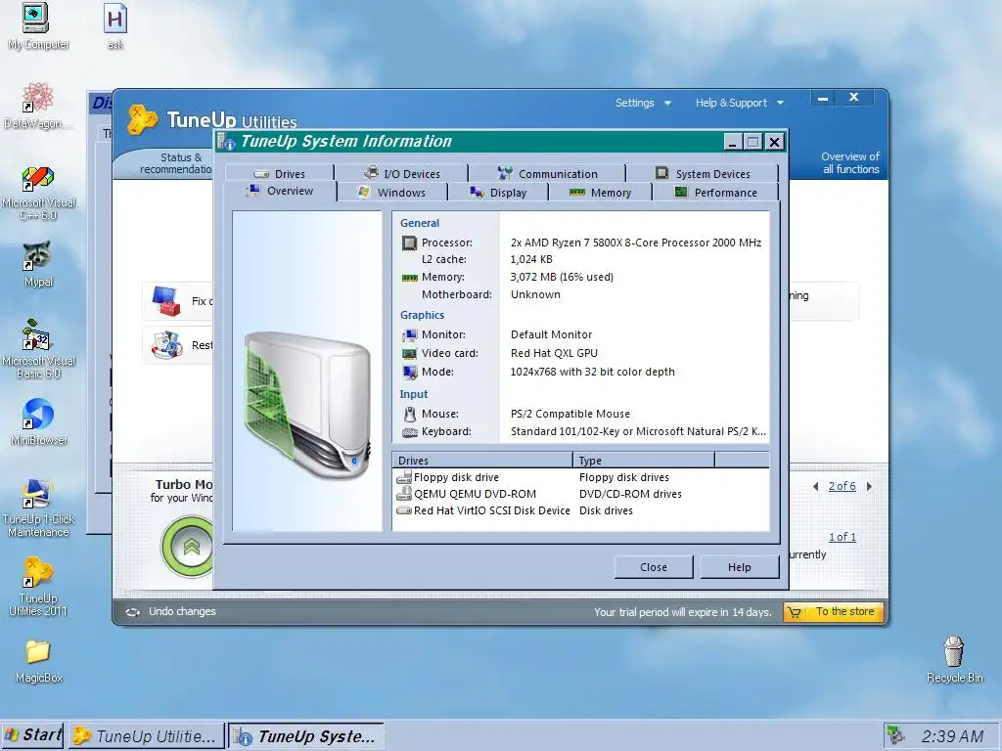
Task: Click the Type column header
Action: click(x=644, y=461)
